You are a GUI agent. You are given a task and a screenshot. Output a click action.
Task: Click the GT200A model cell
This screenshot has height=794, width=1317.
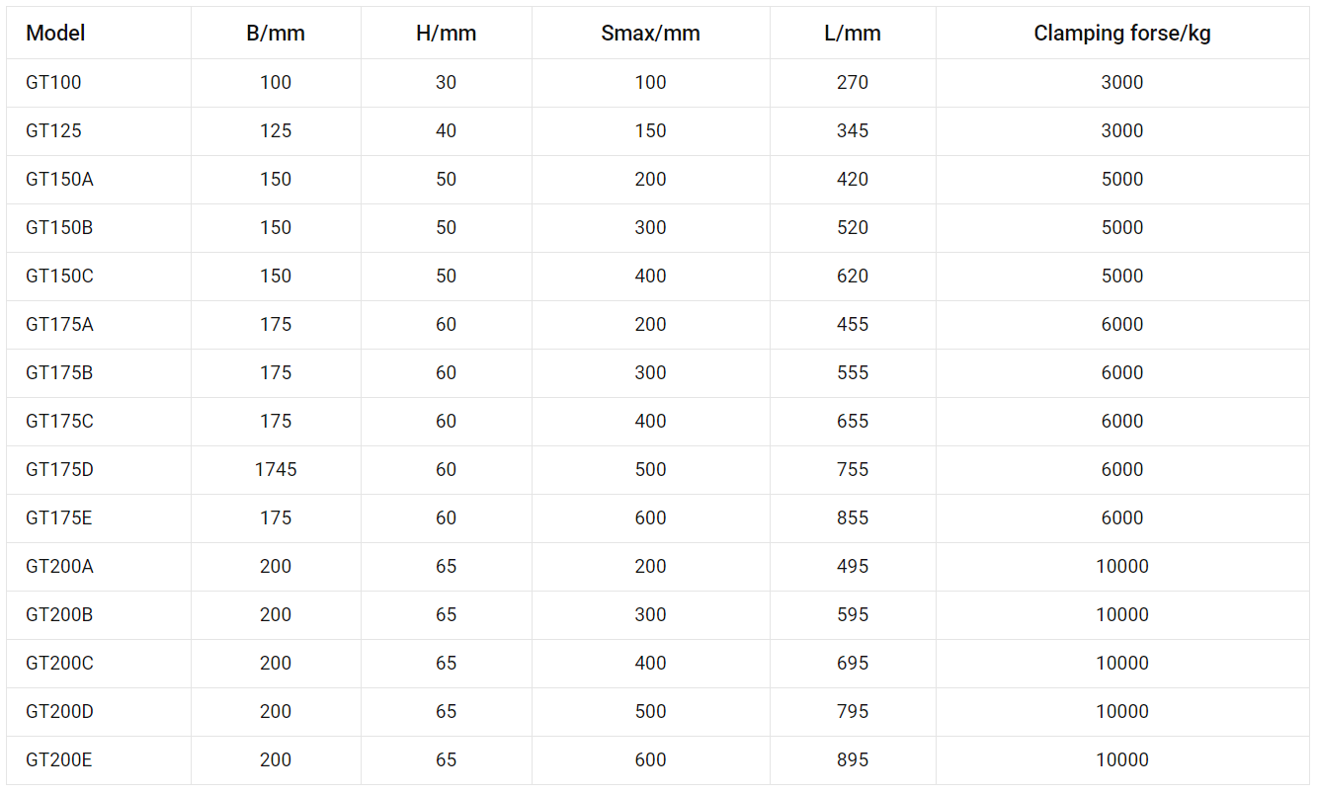(x=59, y=566)
